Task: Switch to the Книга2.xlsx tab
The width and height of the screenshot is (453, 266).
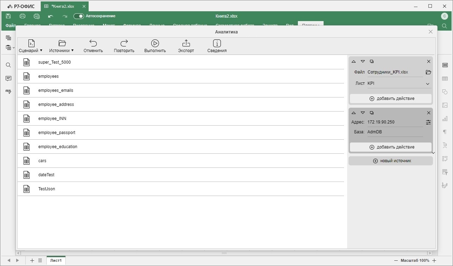Action: tap(65, 6)
